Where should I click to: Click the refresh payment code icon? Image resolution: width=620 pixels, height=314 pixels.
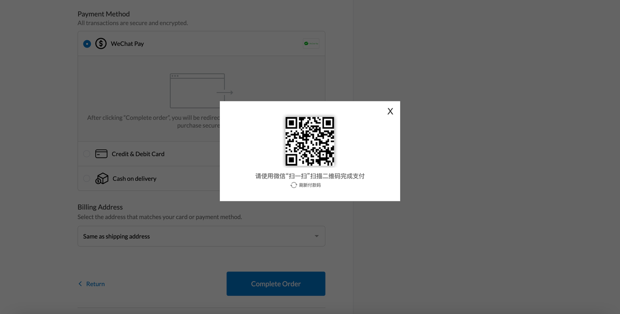(x=294, y=185)
